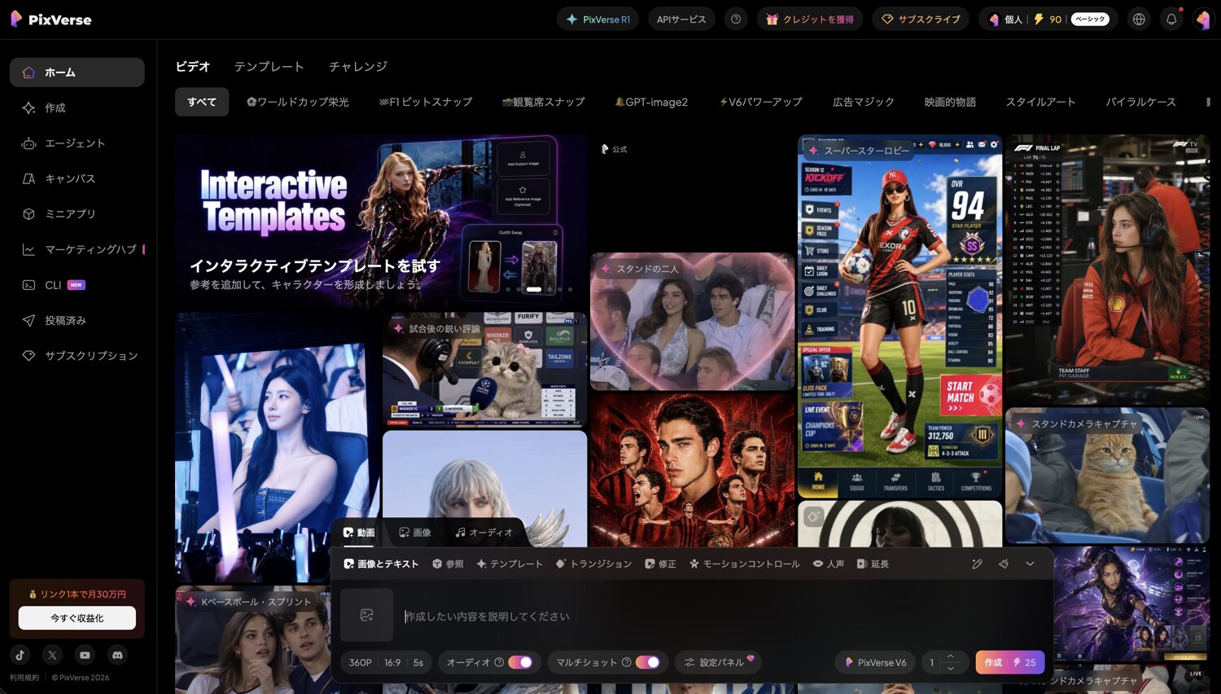
Task: Select the 広告マジック filter
Action: coord(864,102)
